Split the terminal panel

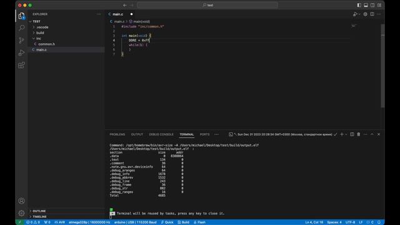[352, 134]
